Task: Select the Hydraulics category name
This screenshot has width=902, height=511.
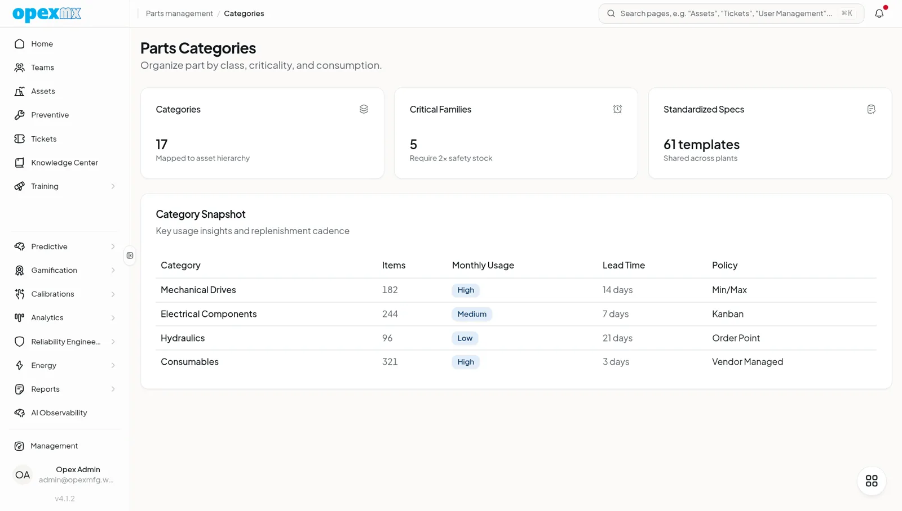Action: pos(183,338)
